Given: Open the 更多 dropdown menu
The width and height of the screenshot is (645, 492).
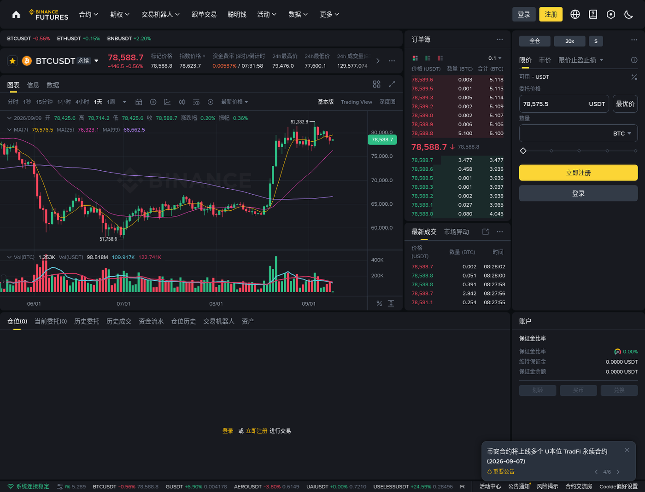Looking at the screenshot, I should click(329, 14).
